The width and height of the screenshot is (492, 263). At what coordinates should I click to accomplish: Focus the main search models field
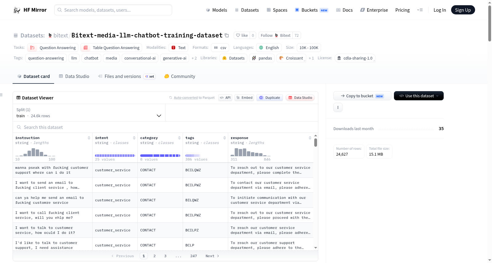click(x=113, y=10)
